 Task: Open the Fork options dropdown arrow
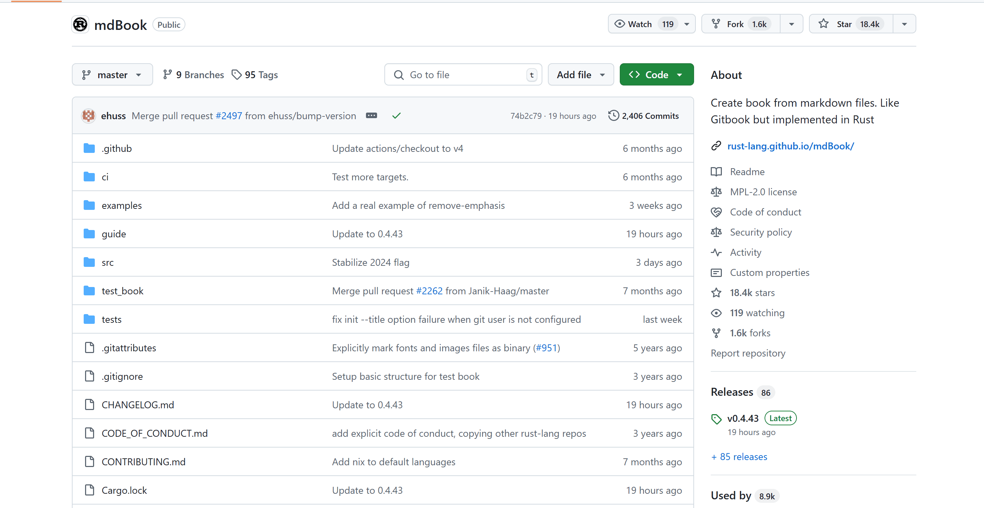point(791,24)
